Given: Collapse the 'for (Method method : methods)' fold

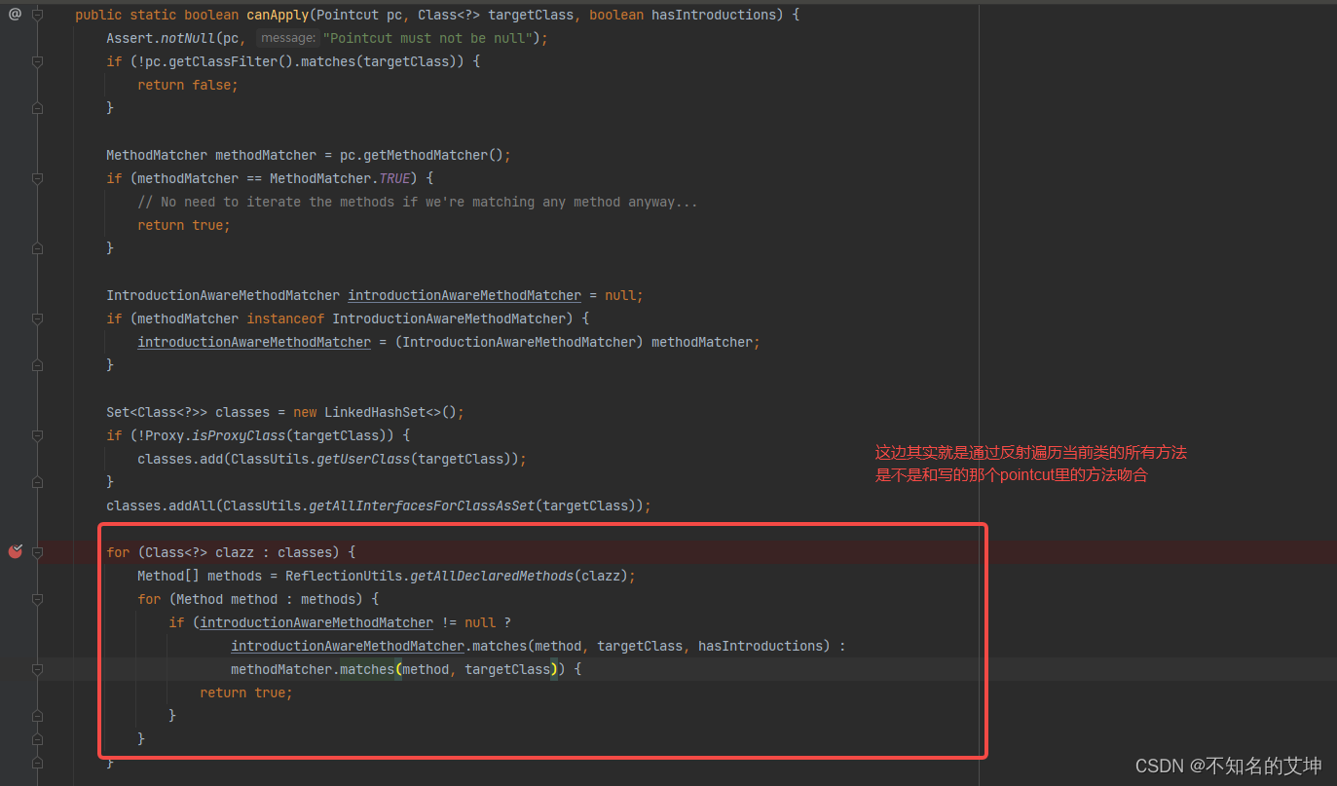Looking at the screenshot, I should click(x=37, y=599).
